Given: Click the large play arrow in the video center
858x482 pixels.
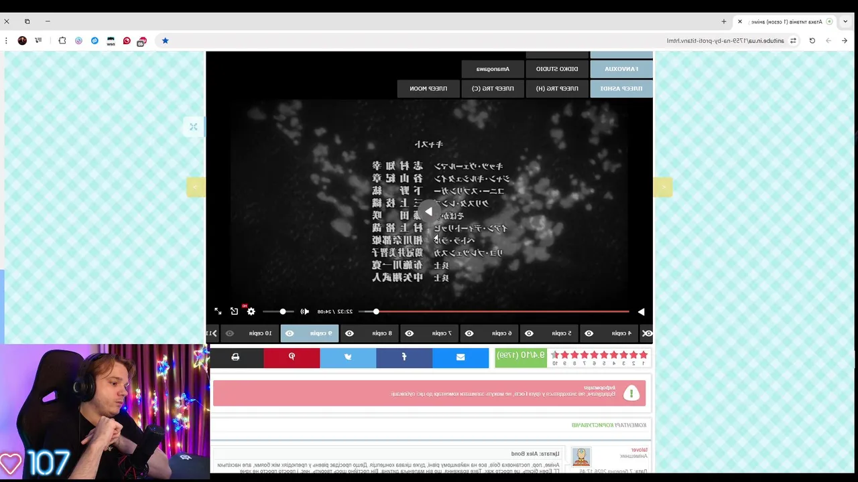Looking at the screenshot, I should 429,212.
